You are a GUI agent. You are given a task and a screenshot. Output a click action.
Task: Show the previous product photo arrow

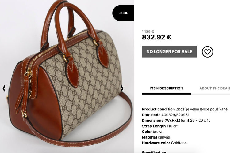4,88
